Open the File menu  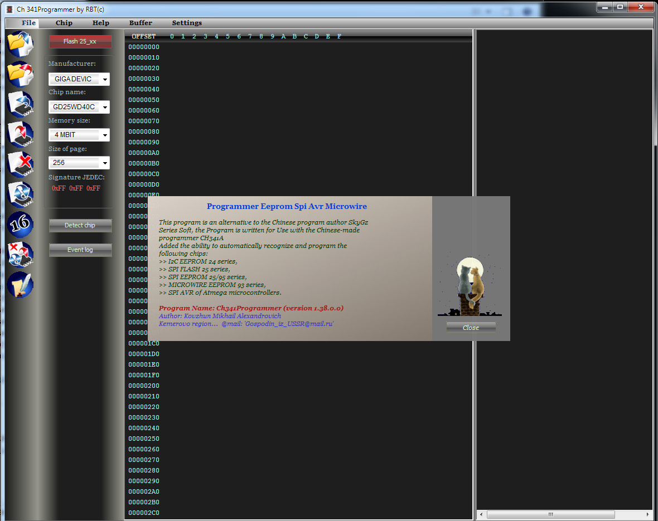click(x=29, y=23)
